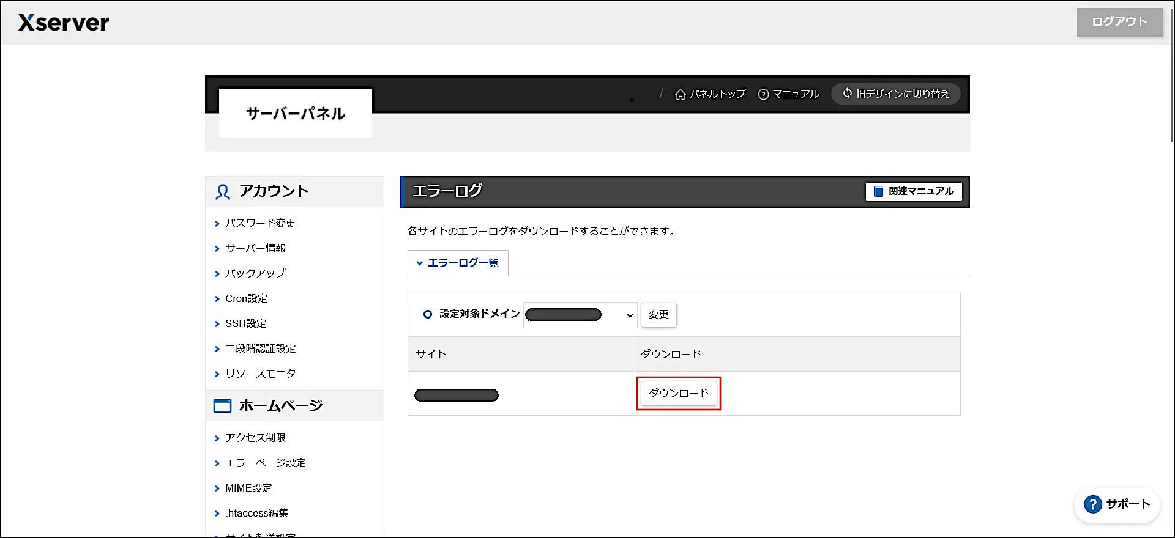The height and width of the screenshot is (538, 1175).
Task: Open パスワード変更 in sidebar
Action: [260, 223]
